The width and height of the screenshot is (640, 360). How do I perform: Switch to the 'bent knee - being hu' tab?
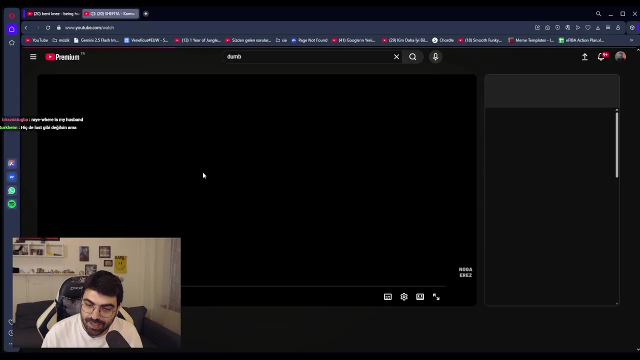53,14
